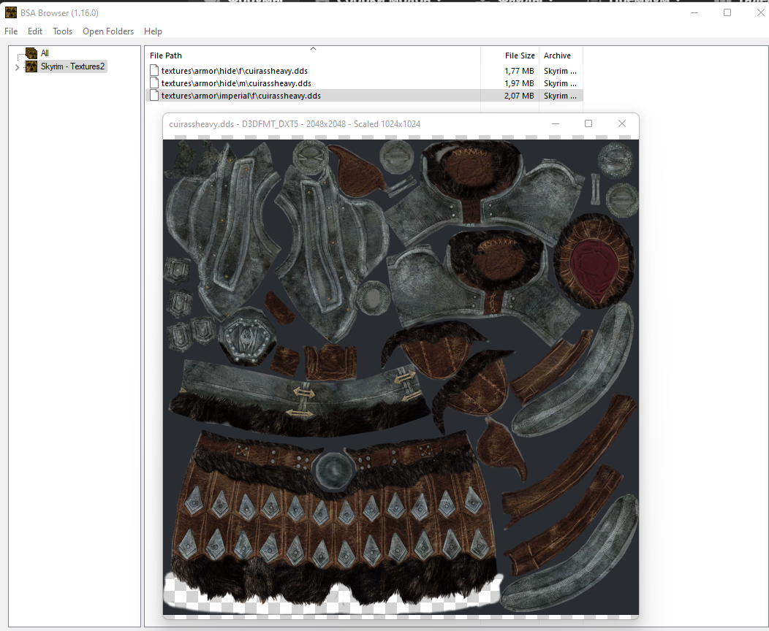This screenshot has height=631, width=769.
Task: Maximize the cuirassheavy.dds preview window
Action: pos(588,123)
